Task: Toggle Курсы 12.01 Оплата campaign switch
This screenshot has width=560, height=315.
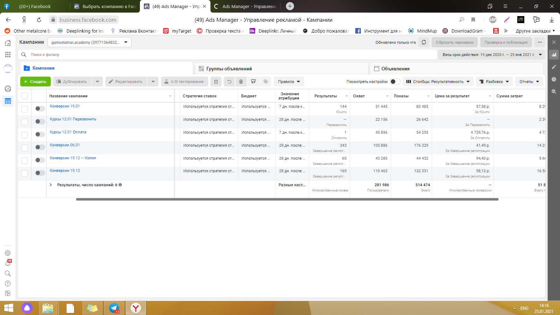Action: (40, 134)
